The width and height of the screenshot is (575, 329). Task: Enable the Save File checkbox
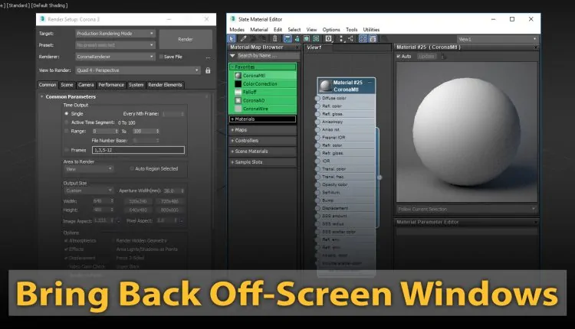tap(160, 56)
